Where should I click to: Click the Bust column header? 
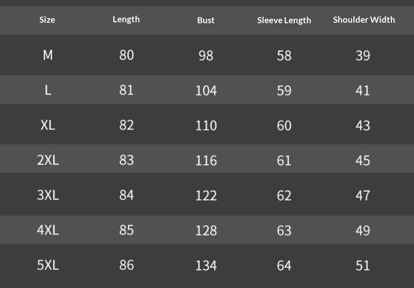pyautogui.click(x=206, y=20)
